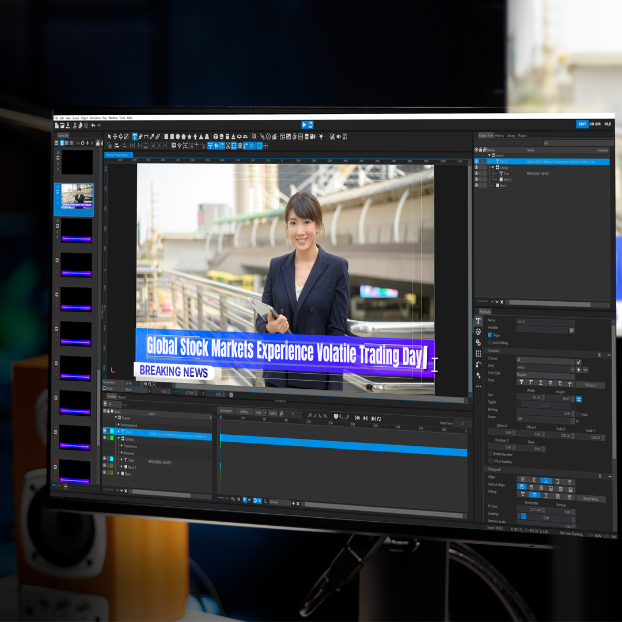Adjust the Leading slider
Screen dimensions: 622x622
tap(546, 518)
